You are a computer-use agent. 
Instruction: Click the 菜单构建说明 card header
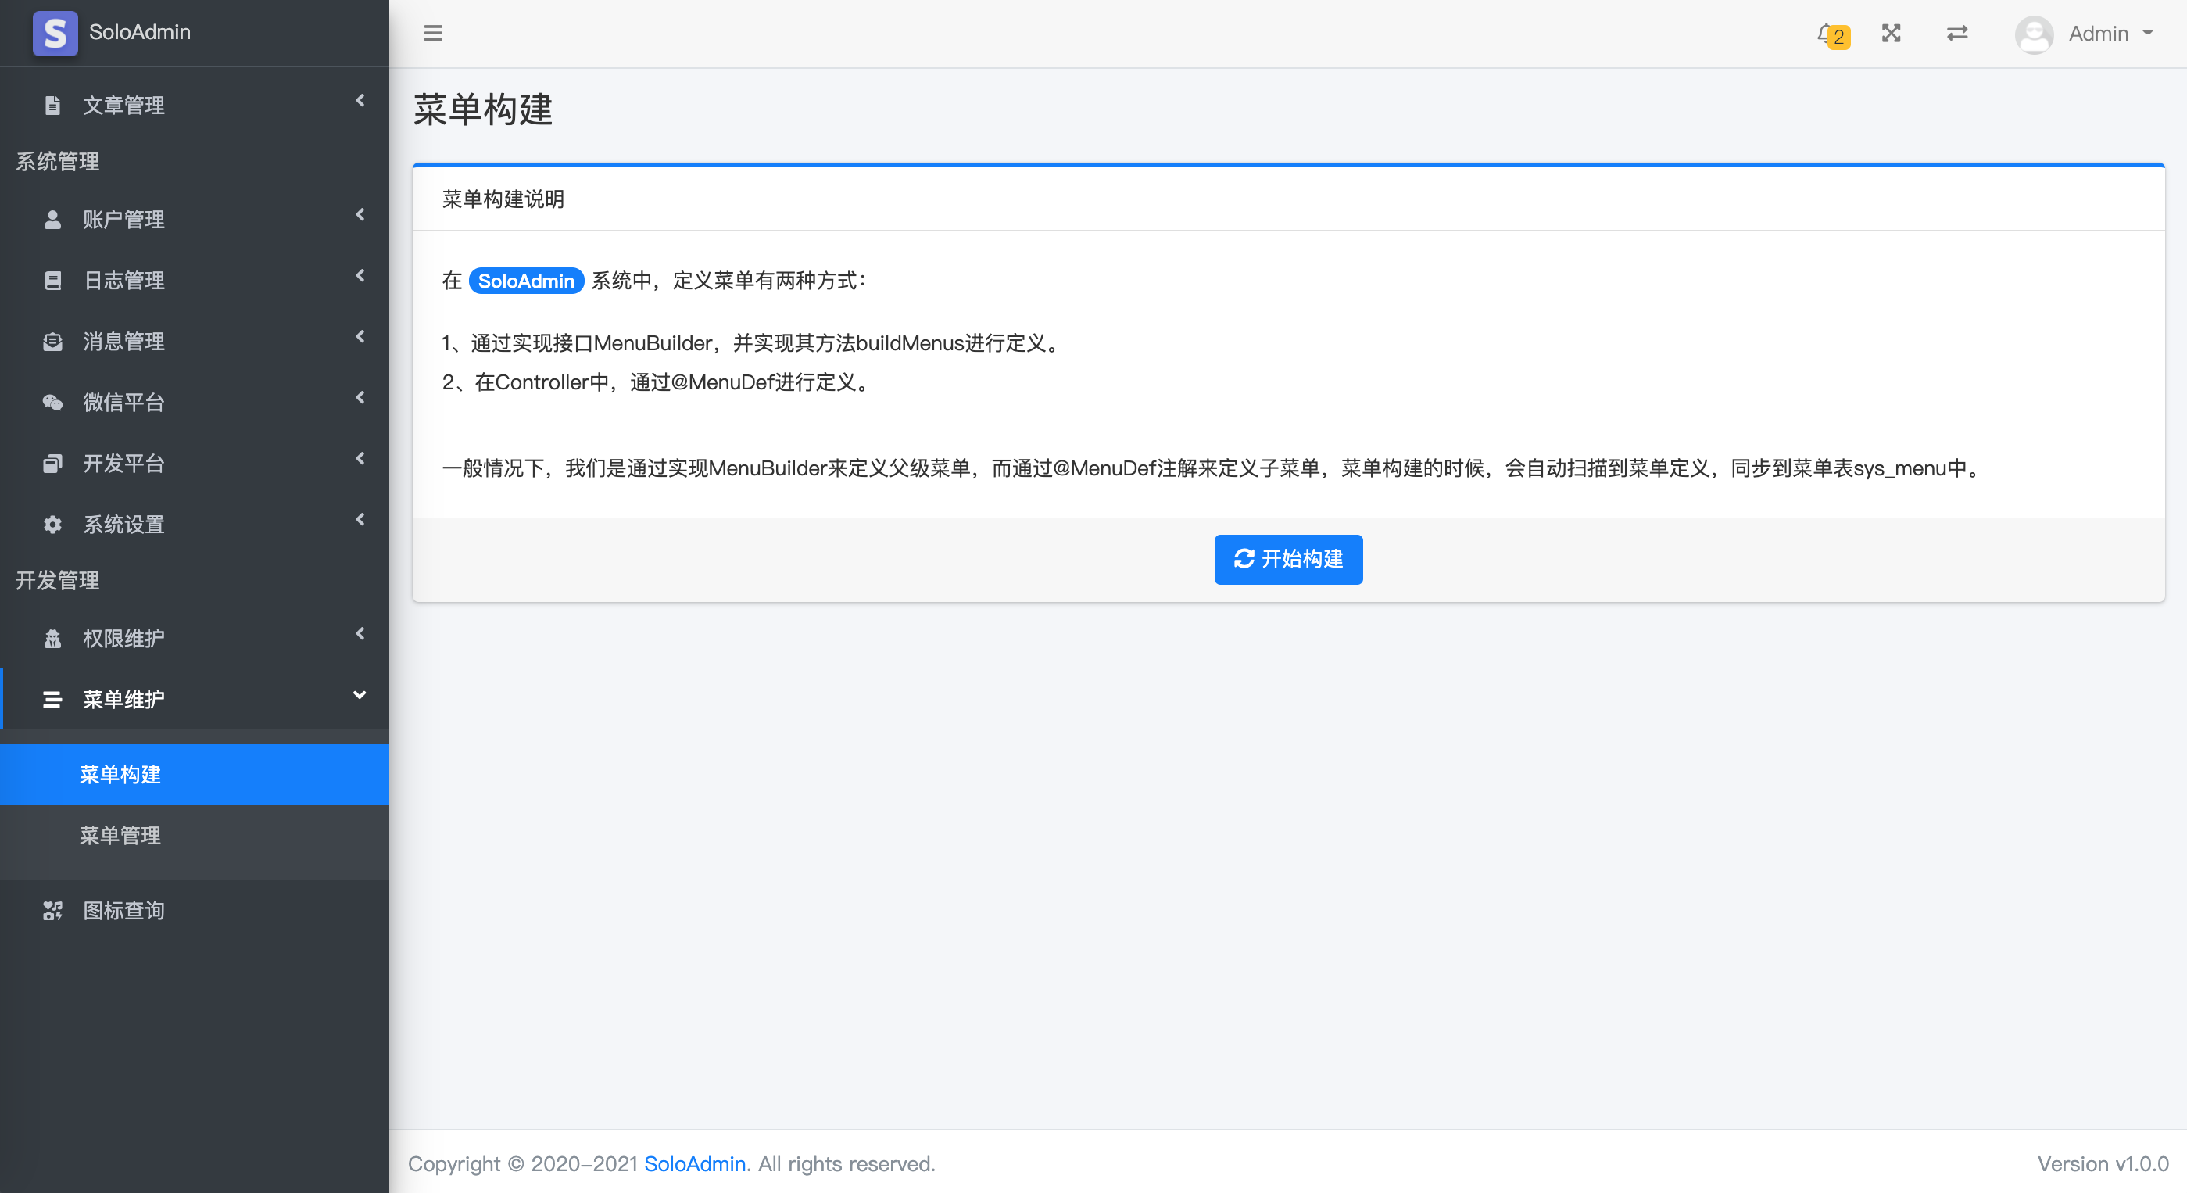click(1288, 199)
